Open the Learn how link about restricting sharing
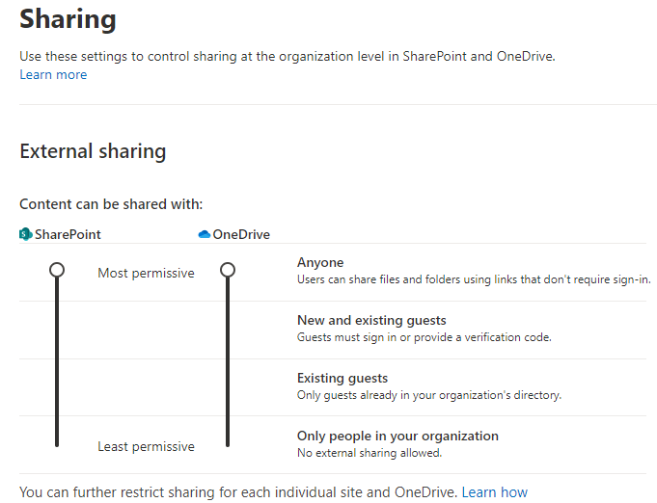This screenshot has height=503, width=657. pyautogui.click(x=494, y=492)
